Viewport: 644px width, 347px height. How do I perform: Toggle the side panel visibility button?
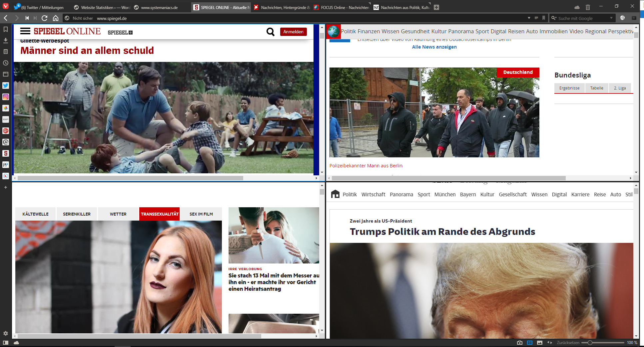point(6,343)
